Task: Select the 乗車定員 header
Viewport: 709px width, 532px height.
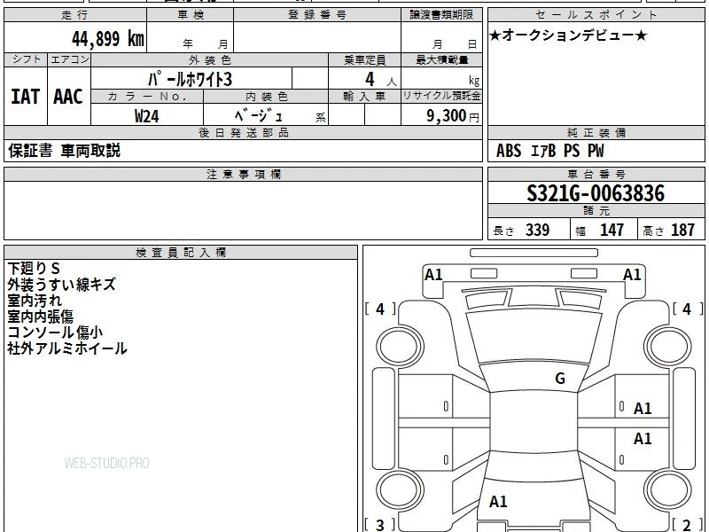Action: pyautogui.click(x=364, y=59)
